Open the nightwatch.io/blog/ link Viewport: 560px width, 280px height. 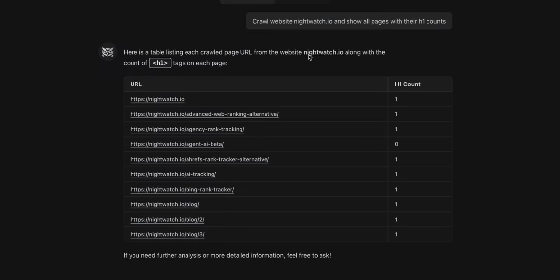(164, 204)
